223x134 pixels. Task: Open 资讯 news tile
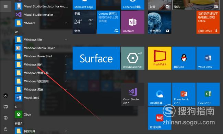pos(196,5)
